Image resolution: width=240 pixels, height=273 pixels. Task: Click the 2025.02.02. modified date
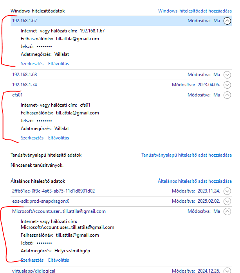209,201
